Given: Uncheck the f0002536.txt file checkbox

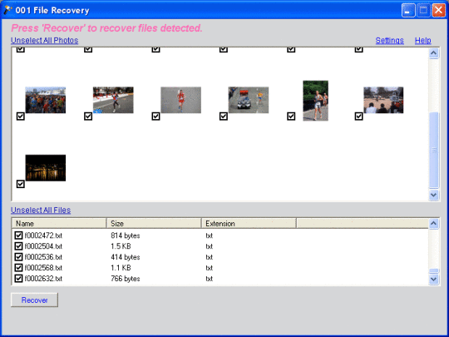Looking at the screenshot, I should coord(18,257).
